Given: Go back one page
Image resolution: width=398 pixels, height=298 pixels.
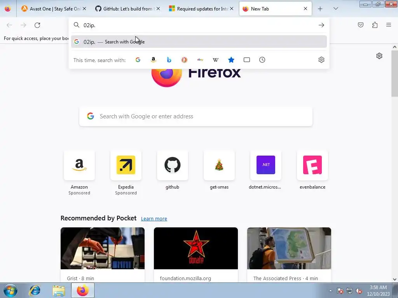Looking at the screenshot, I should 9,25.
